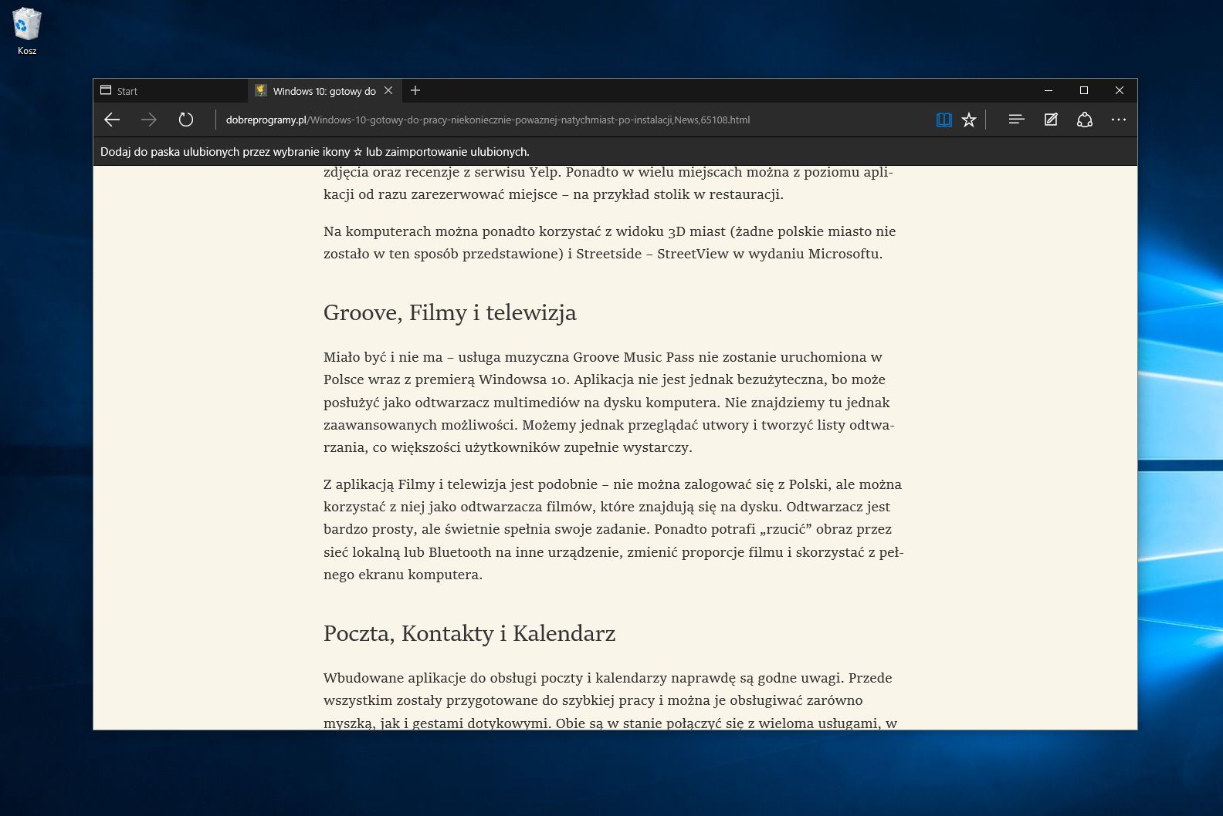Screen dimensions: 1223x816
Task: Close the Windows 10: gotowy do tab
Action: pos(388,90)
